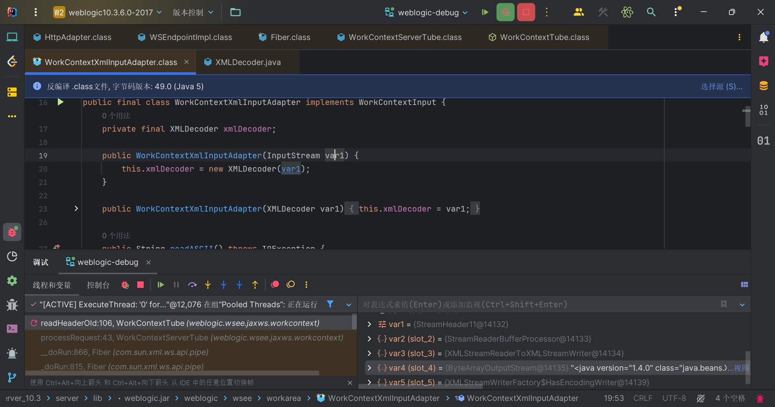775x407 pixels.
Task: Switch to WSEndpointImpl.class tab
Action: [x=185, y=37]
